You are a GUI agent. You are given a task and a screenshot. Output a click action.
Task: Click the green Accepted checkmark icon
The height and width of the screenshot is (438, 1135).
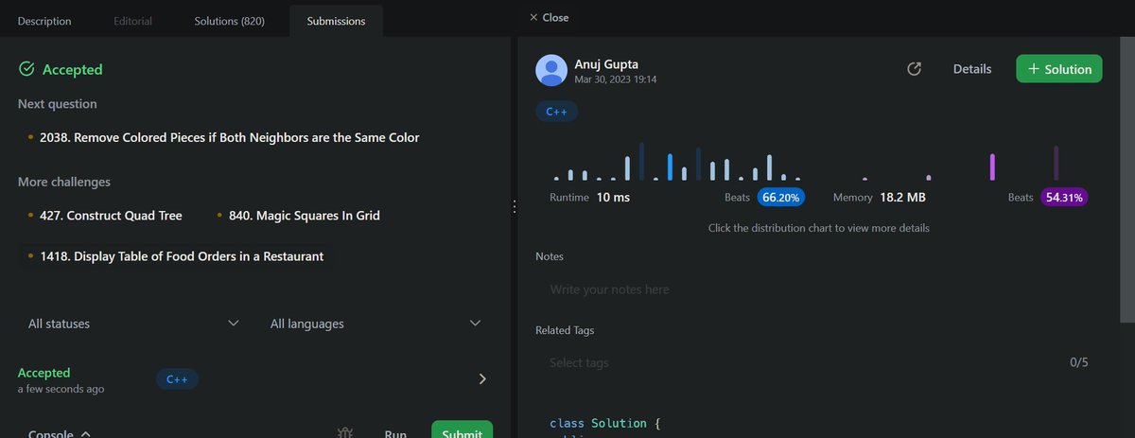26,69
